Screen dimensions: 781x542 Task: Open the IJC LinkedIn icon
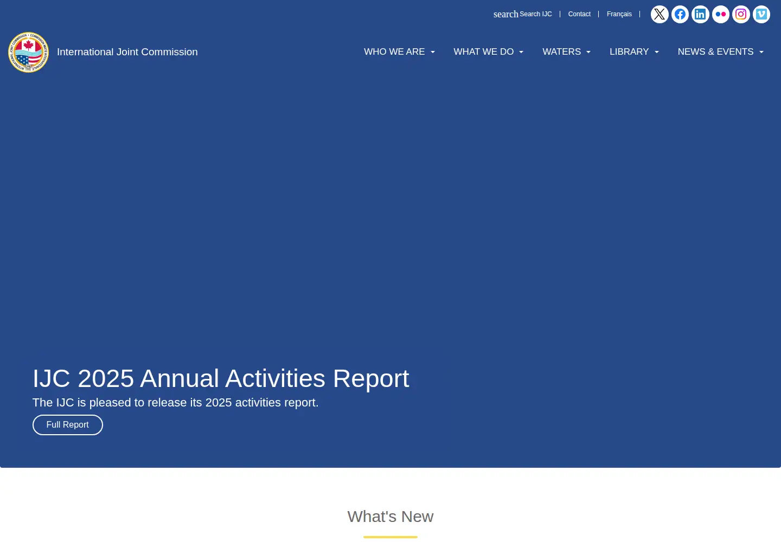click(x=700, y=14)
